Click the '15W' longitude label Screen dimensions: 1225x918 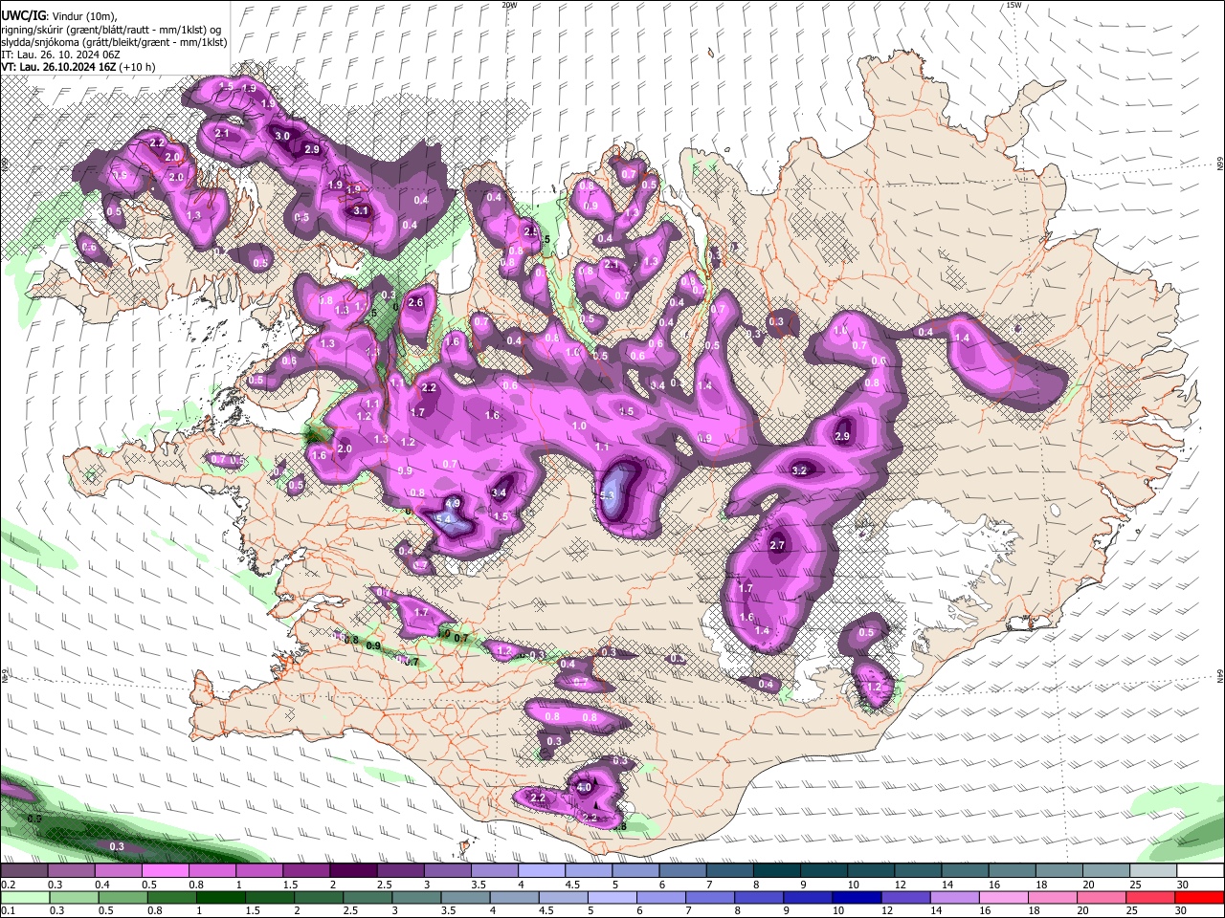1013,5
